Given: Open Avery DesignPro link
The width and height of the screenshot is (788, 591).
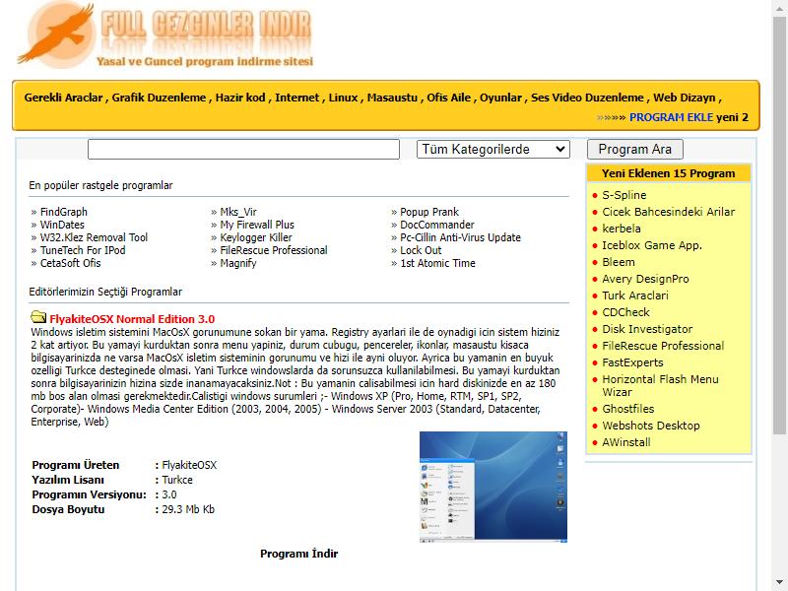Looking at the screenshot, I should point(646,279).
